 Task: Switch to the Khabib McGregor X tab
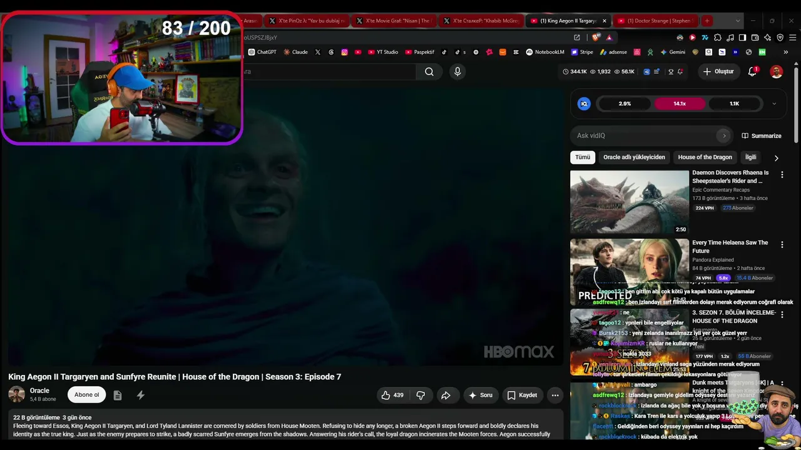point(482,21)
